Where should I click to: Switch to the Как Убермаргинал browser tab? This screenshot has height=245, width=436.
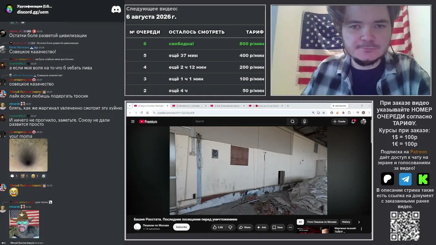[x=227, y=106]
